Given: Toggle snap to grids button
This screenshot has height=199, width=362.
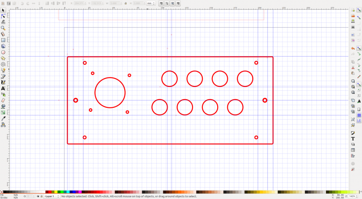Looking at the screenshot, I should tap(359, 115).
